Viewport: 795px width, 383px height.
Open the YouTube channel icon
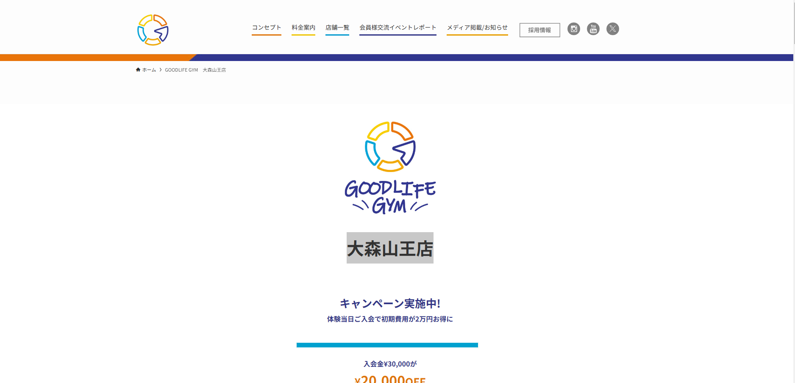click(x=593, y=29)
